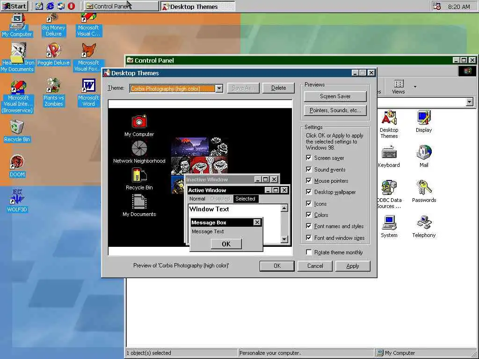Click Outlook Express quick launch icon
This screenshot has height=359, width=479.
tap(61, 6)
